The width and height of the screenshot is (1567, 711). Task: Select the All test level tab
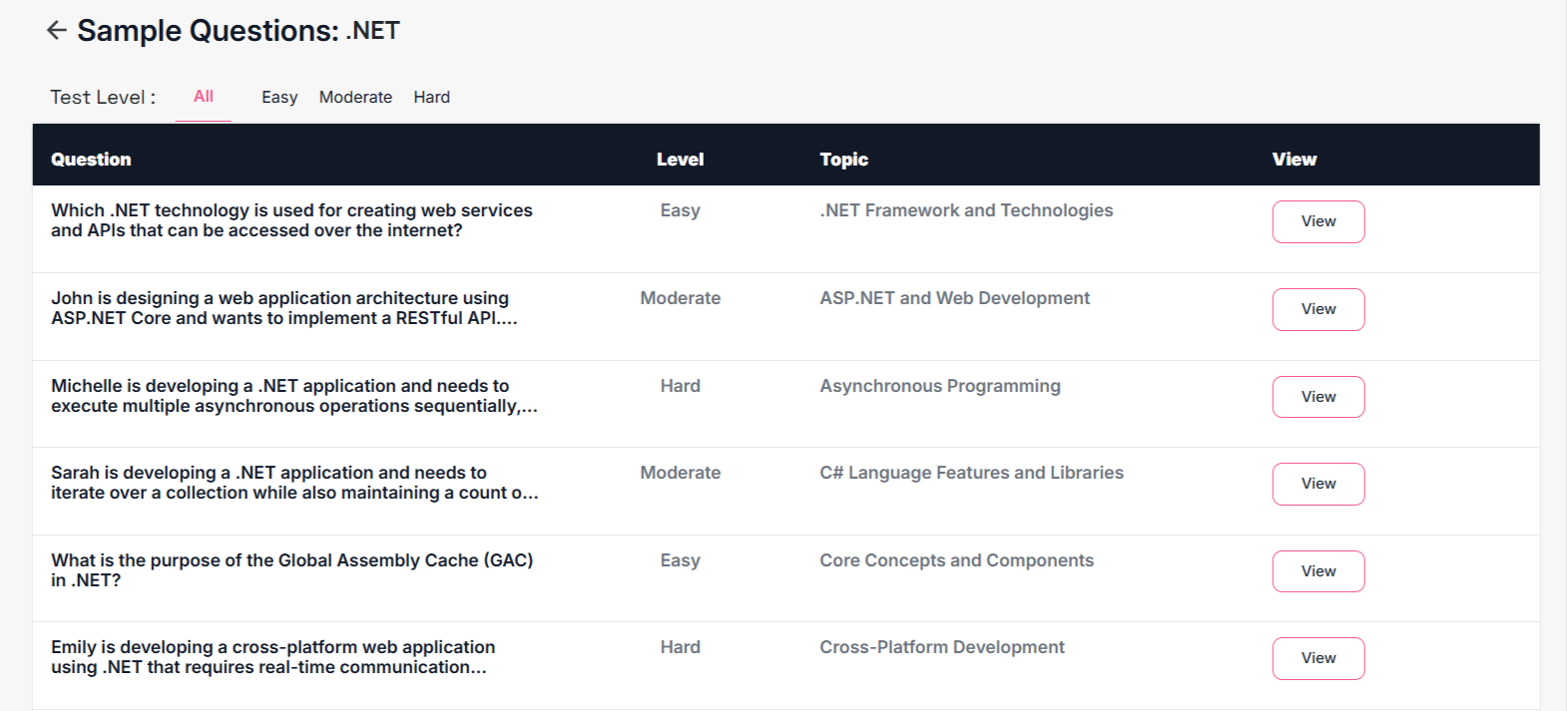pos(204,97)
